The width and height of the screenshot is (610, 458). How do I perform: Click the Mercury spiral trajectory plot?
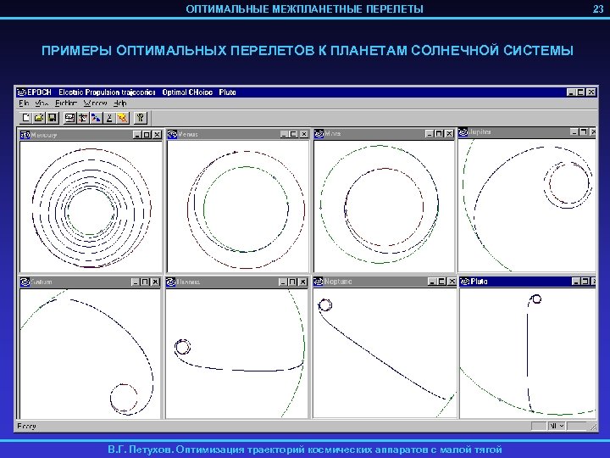point(91,206)
